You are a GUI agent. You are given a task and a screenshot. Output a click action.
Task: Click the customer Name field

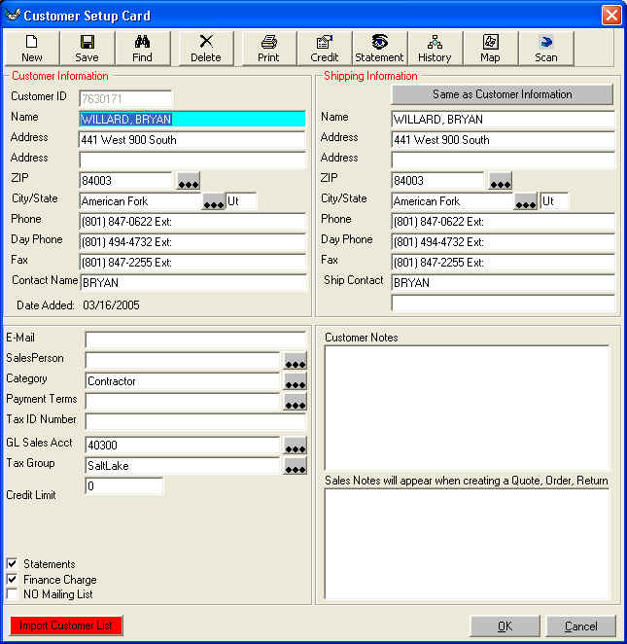click(x=192, y=119)
